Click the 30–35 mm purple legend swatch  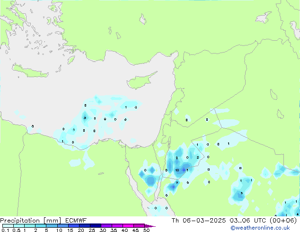tap(106, 226)
